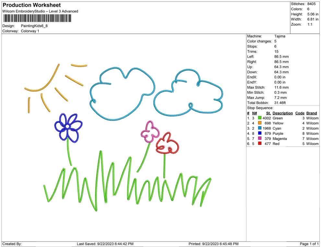Click the 'Brand' column header

[x=312, y=113]
